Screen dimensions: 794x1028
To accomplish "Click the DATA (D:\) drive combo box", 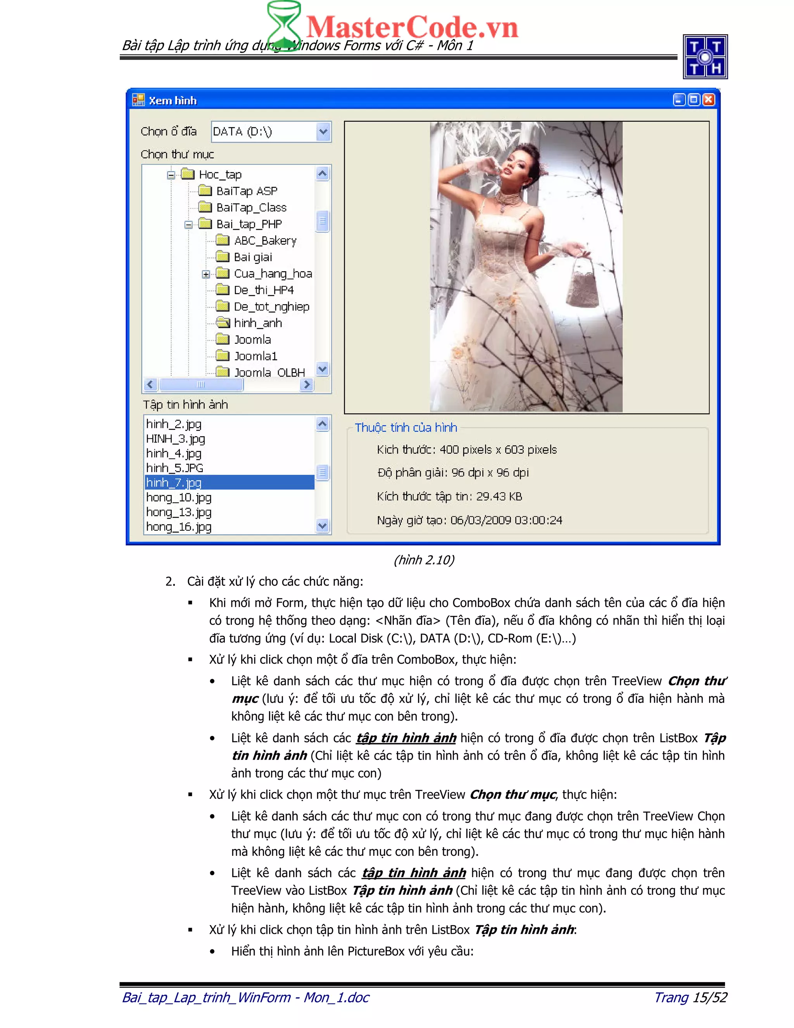I will tap(271, 132).
